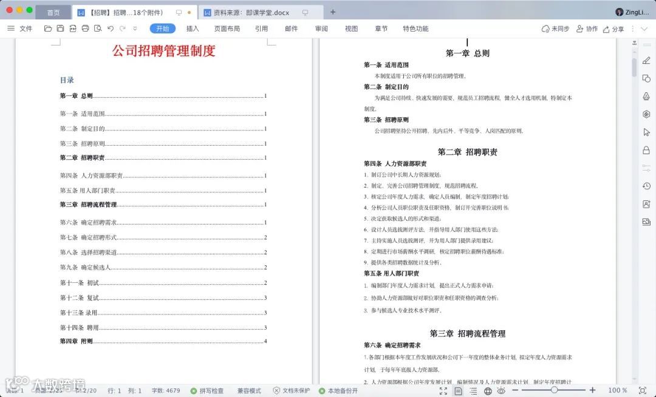Select the 视图 ribbon tab
The height and width of the screenshot is (397, 656).
[352, 29]
